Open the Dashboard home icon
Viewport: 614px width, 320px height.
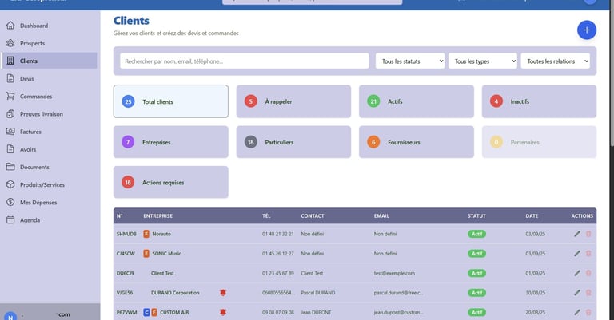(10, 26)
